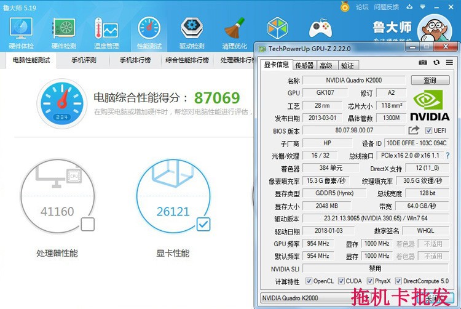Click the NVIDIA SLI 禁用 field
The height and width of the screenshot is (309, 461).
376,268
